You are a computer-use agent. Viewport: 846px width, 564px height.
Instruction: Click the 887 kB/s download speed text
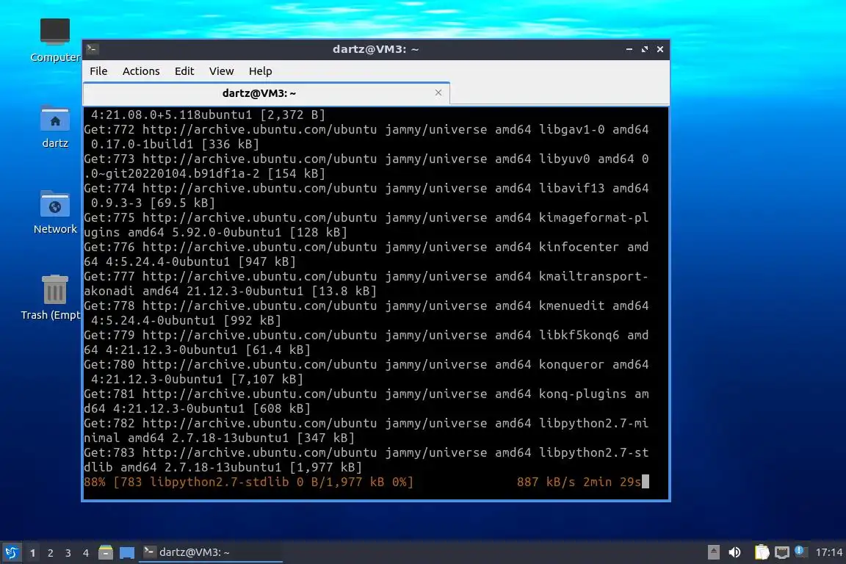(546, 482)
